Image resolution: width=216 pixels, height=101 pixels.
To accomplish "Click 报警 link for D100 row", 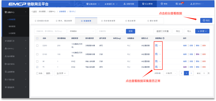I will click(191, 54).
